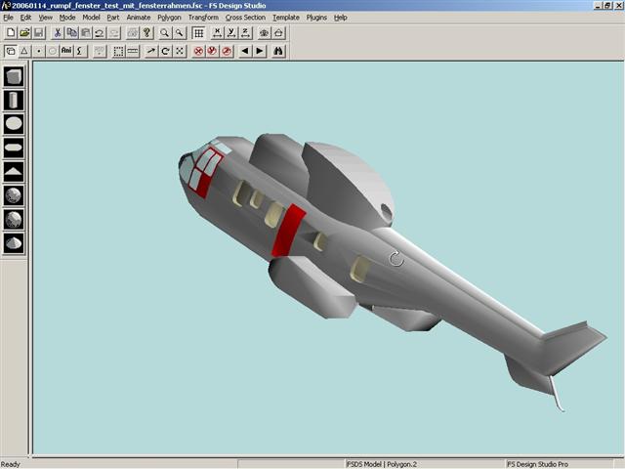Click the Rotate tool icon
Viewport: 625px width, 469px height.
tap(165, 51)
